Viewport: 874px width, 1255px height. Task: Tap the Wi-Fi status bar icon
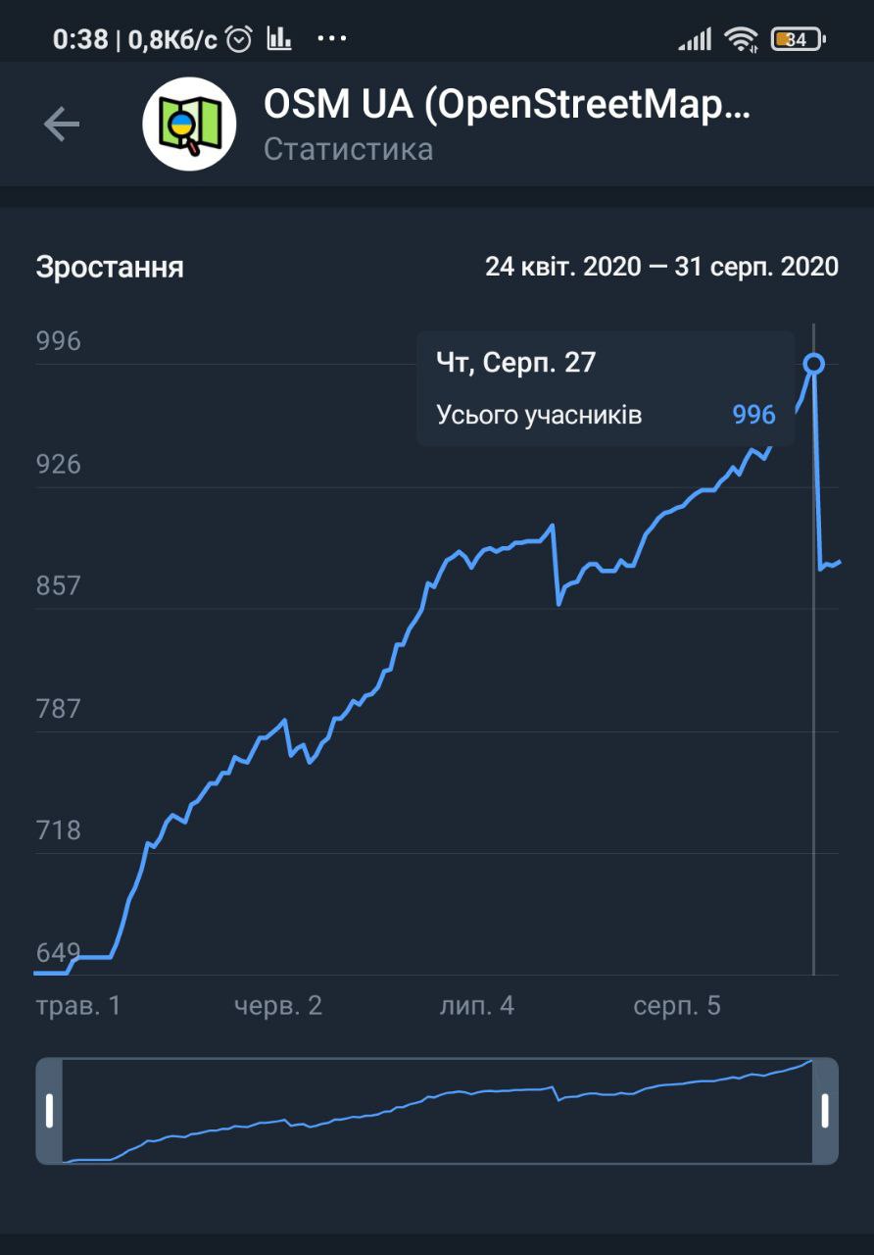741,39
